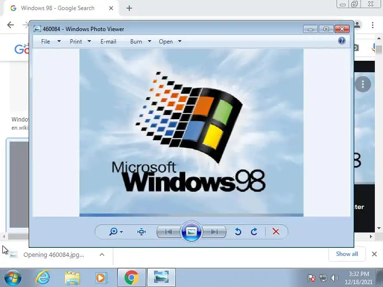Close the Windows 98 Chrome tab
This screenshot has height=287, width=383.
click(111, 8)
